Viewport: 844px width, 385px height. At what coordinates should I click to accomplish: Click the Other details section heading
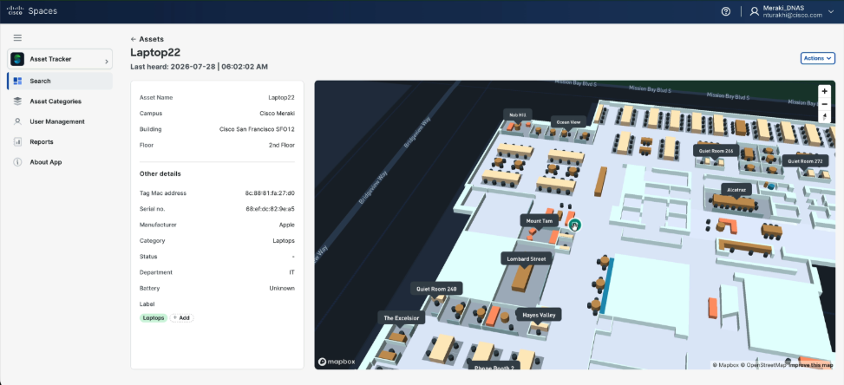(x=160, y=173)
